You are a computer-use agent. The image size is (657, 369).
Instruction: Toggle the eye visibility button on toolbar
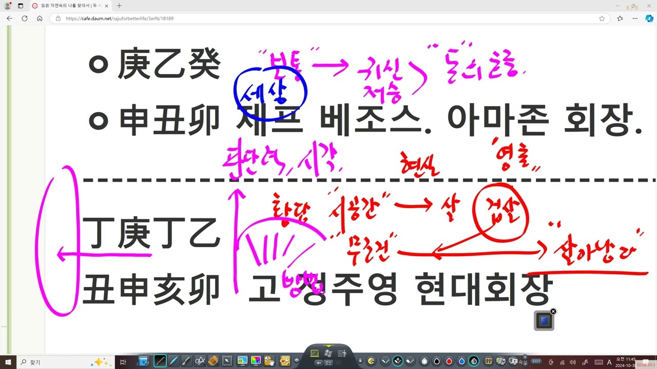[x=297, y=360]
